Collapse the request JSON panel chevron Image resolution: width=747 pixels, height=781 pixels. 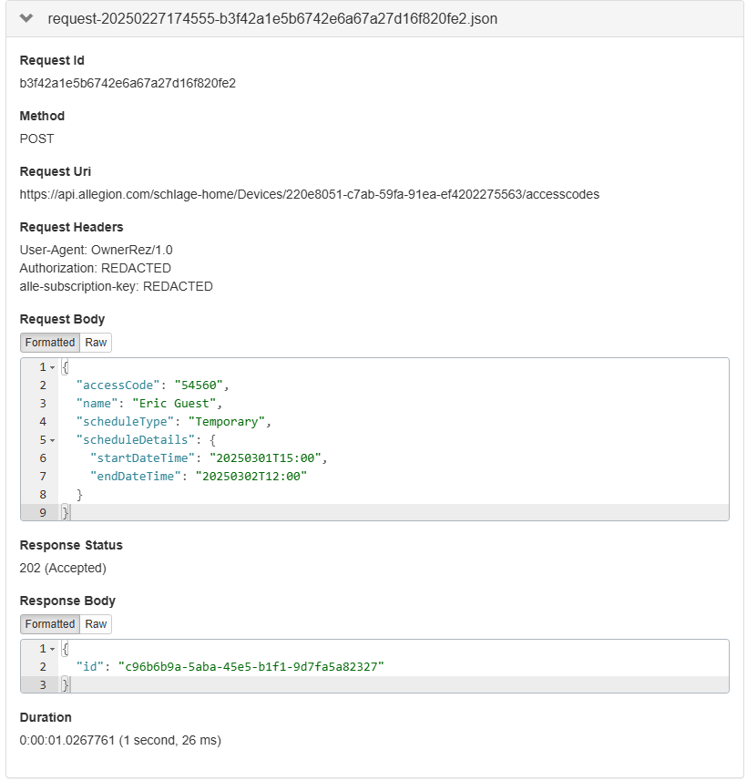point(27,19)
